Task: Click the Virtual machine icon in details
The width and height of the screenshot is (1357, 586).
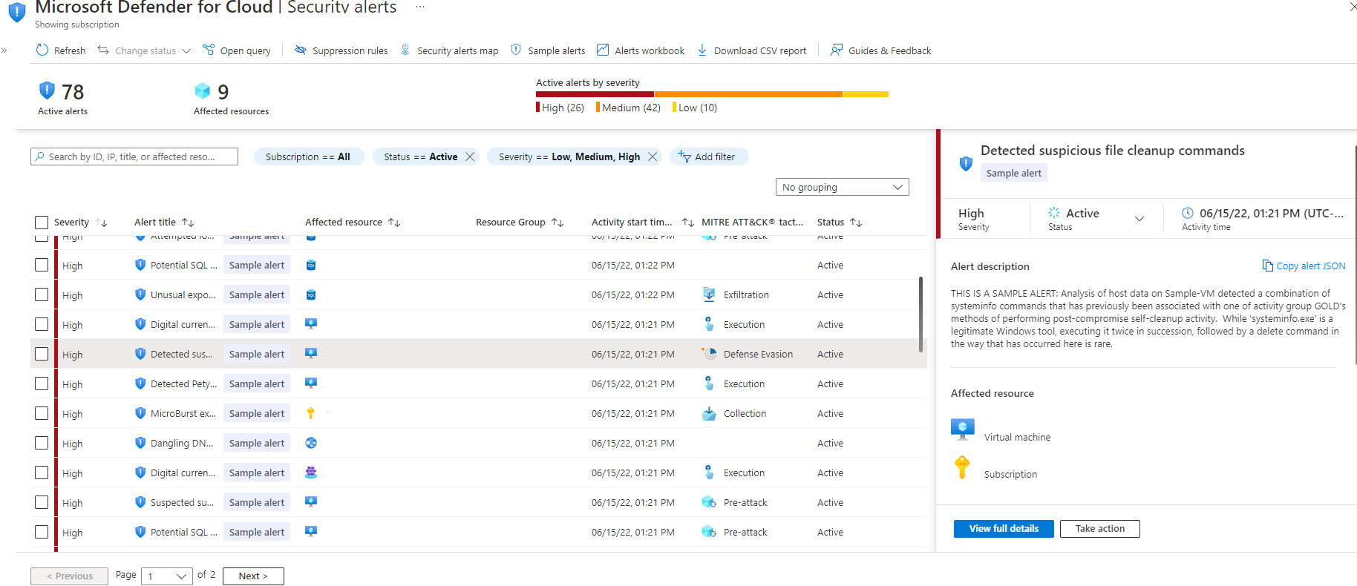Action: point(963,429)
